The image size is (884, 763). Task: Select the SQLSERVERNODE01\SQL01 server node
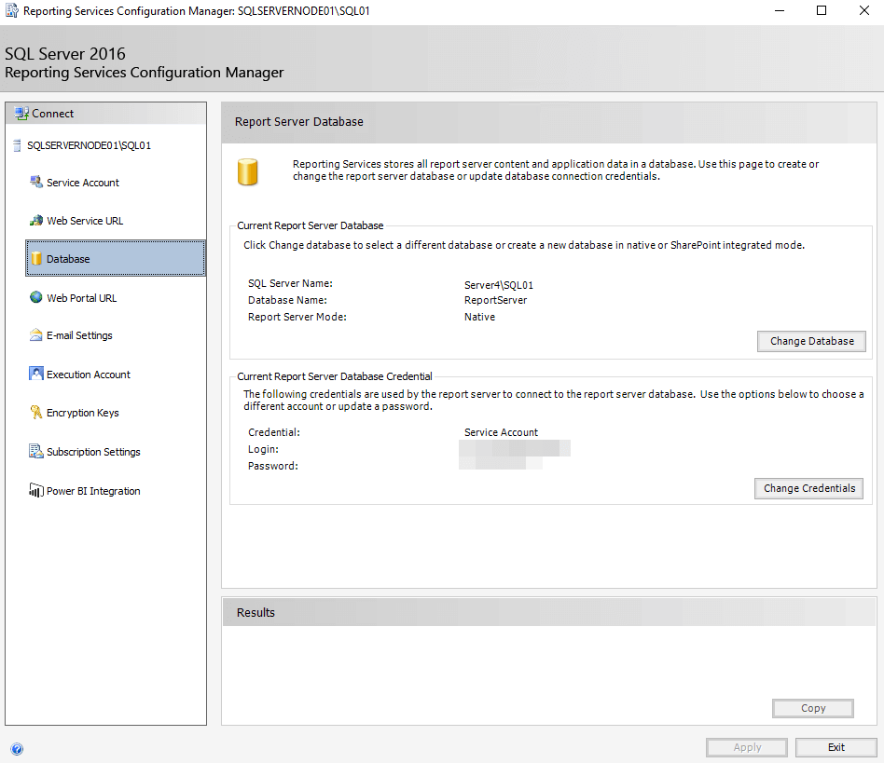click(90, 145)
